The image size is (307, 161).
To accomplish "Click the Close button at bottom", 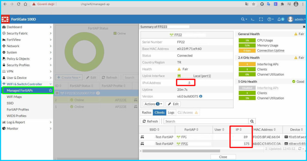I will pos(223,157).
